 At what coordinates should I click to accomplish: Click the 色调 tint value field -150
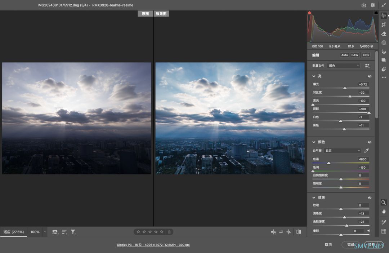tap(363, 168)
